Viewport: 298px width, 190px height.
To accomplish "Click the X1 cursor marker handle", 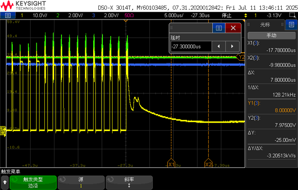I will (x=171, y=163).
